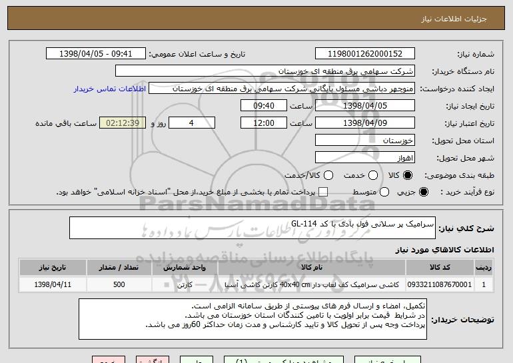
Task: Select the کاشی سرامیک item name cell
Action: [312, 284]
